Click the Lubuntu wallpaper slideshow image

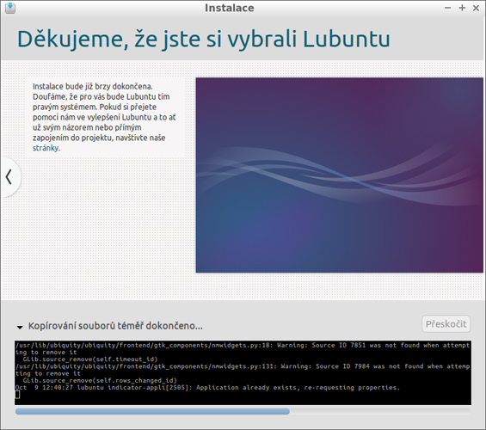pyautogui.click(x=340, y=175)
